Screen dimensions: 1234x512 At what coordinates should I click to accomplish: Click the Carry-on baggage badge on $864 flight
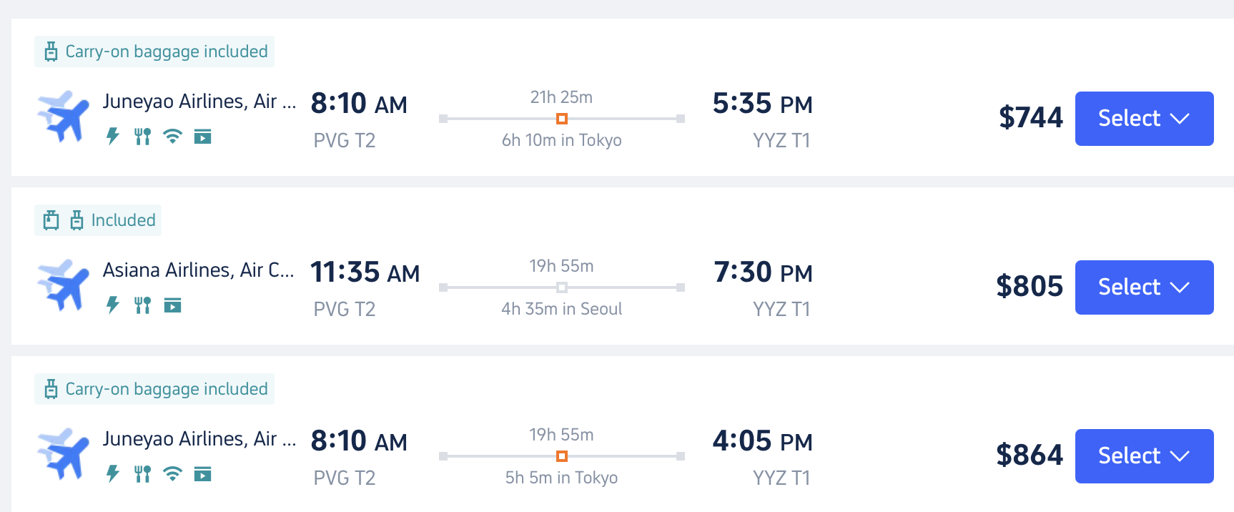(154, 389)
